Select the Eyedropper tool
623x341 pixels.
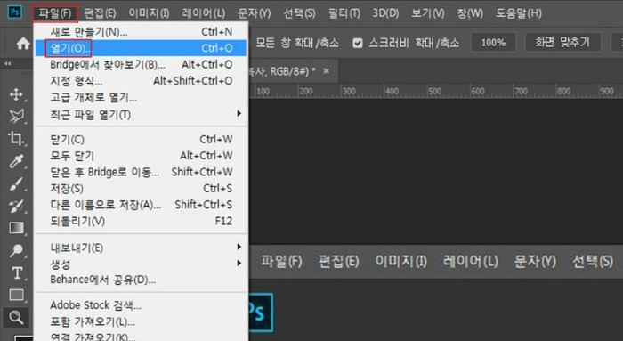16,161
